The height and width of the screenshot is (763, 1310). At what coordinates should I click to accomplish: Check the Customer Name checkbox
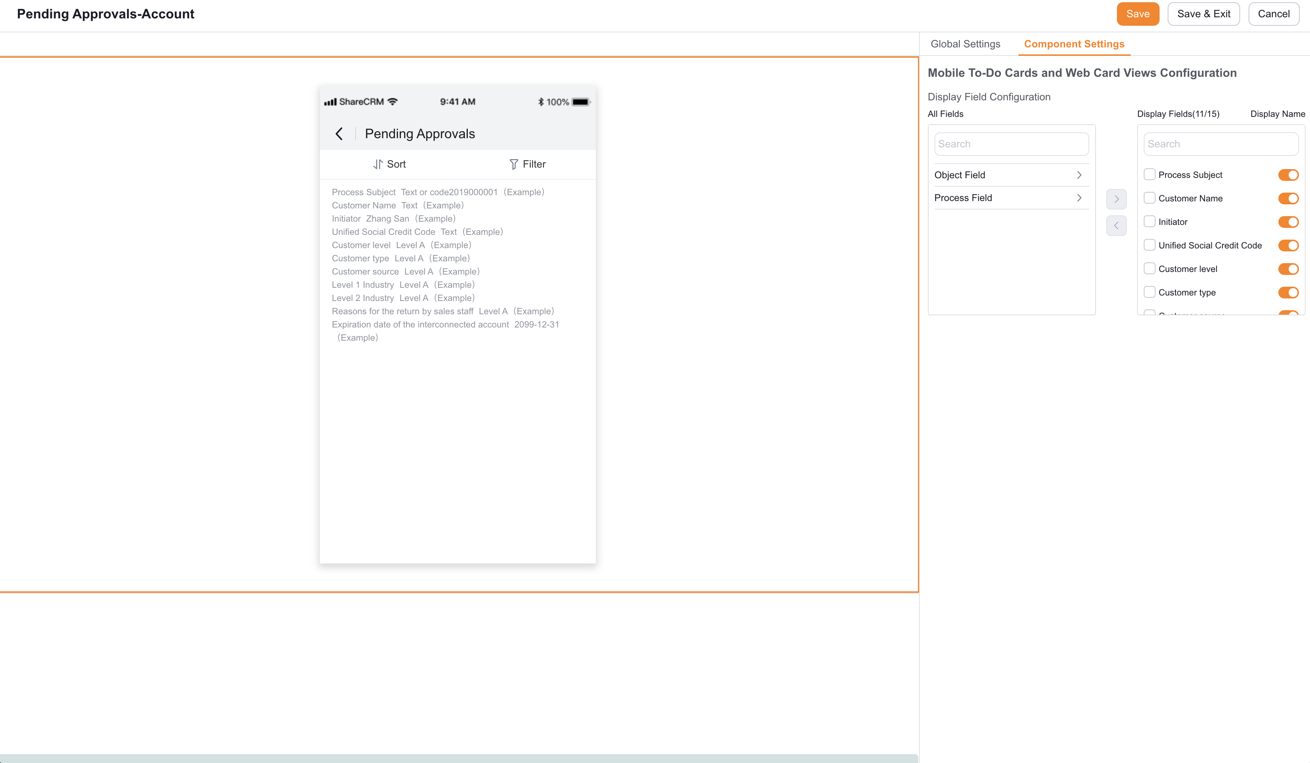(x=1149, y=198)
